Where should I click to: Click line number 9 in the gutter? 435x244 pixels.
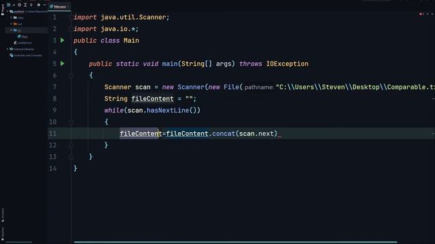point(54,110)
